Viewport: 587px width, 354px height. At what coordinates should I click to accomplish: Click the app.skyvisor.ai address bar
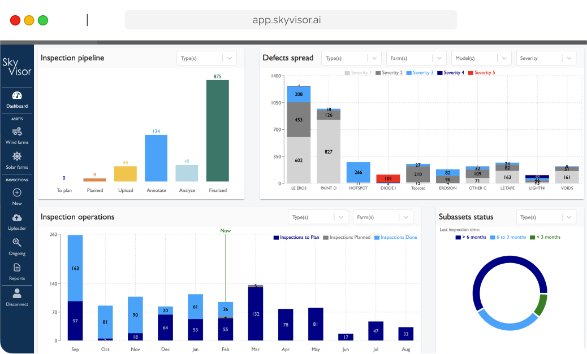click(291, 20)
